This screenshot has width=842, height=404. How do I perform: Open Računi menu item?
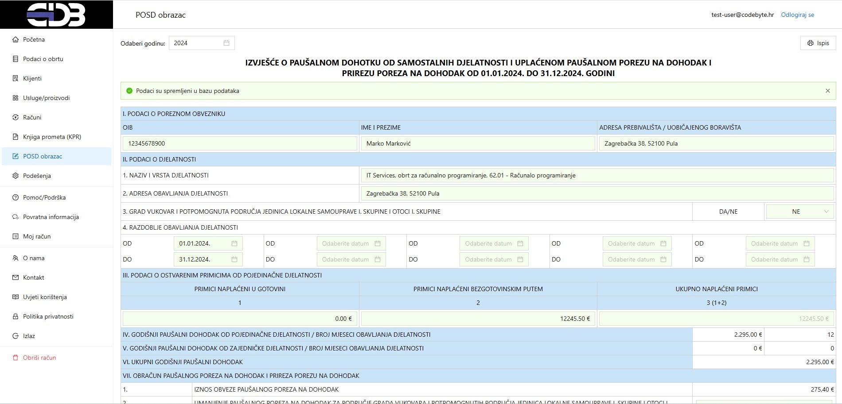(56, 117)
